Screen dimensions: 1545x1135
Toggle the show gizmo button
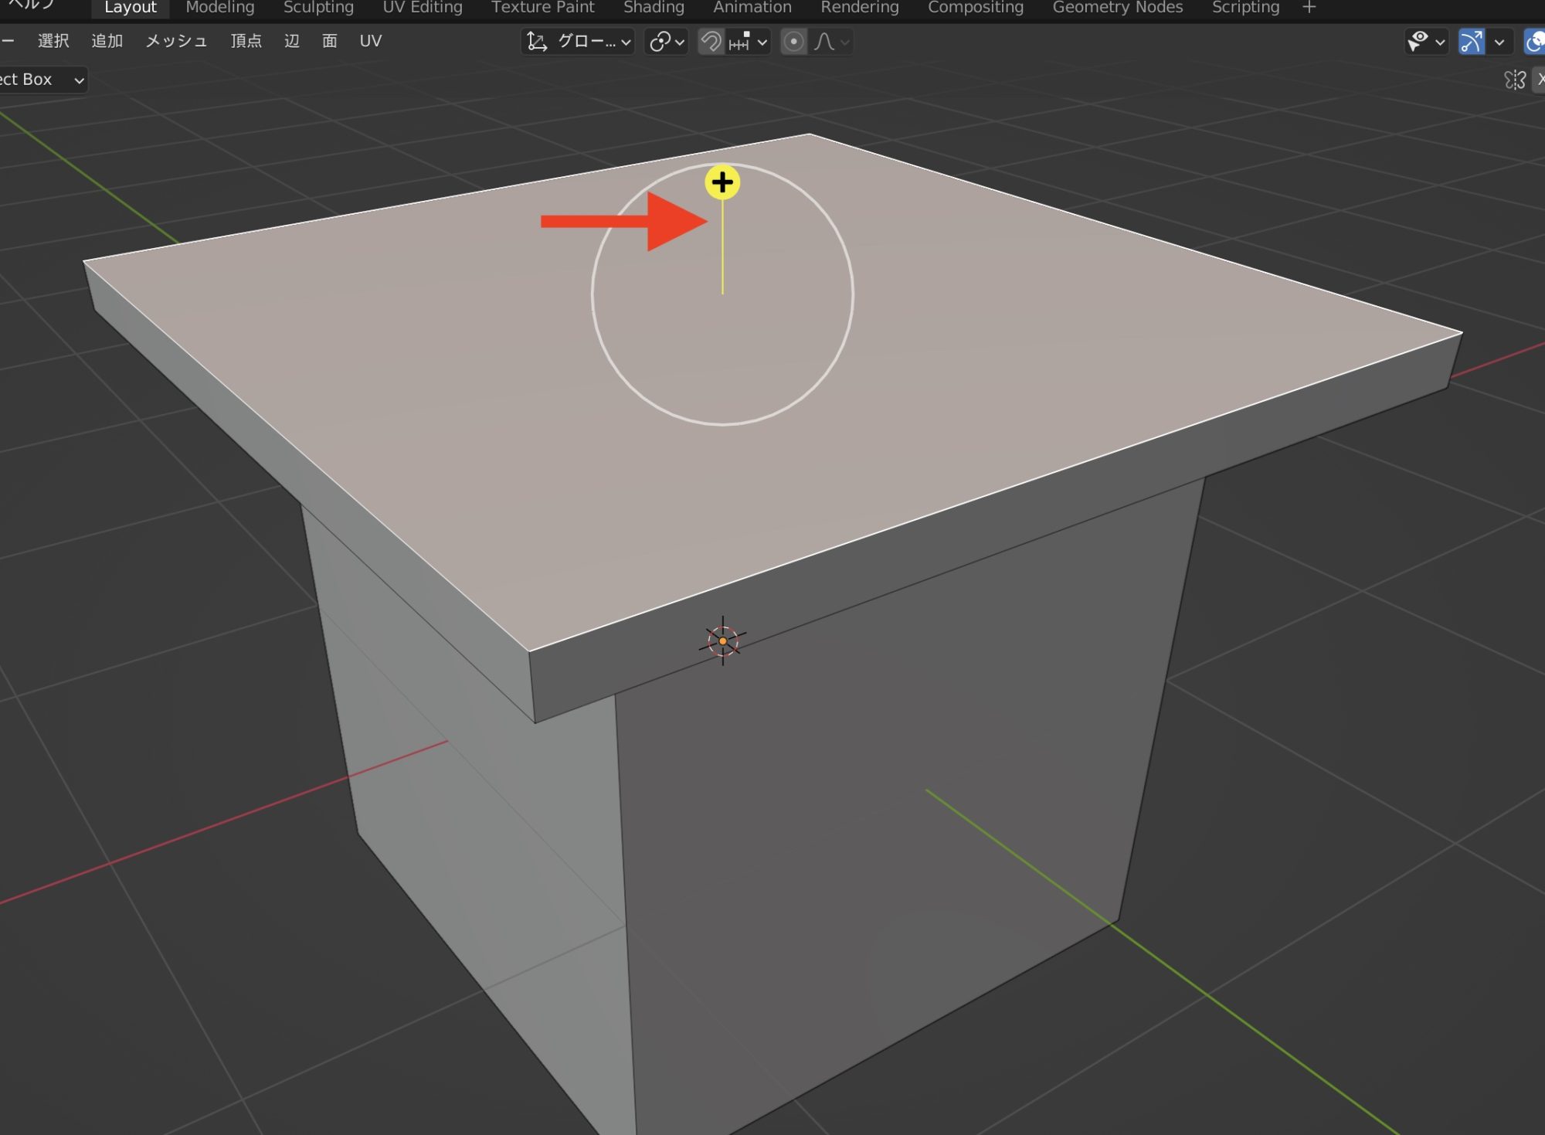1471,42
